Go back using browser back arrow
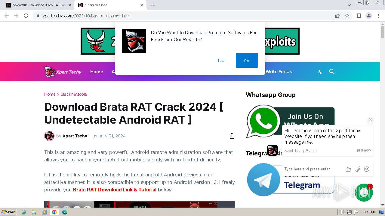 [7, 16]
